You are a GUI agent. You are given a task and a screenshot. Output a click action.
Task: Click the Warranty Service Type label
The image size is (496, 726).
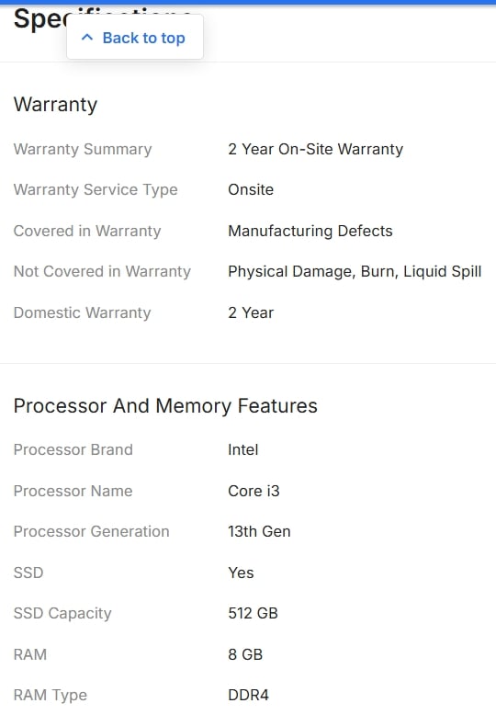tap(96, 190)
